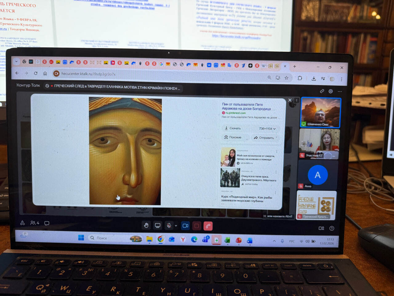Switch to the YouTube browser tab
394x296 pixels.
coord(113,63)
